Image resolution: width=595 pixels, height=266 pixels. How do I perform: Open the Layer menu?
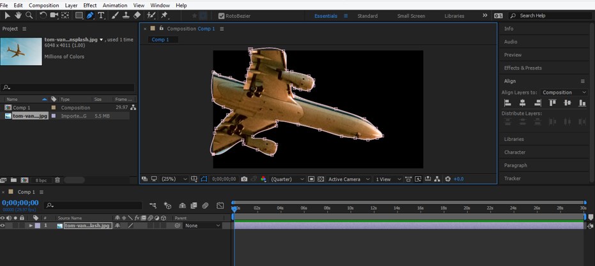(71, 5)
